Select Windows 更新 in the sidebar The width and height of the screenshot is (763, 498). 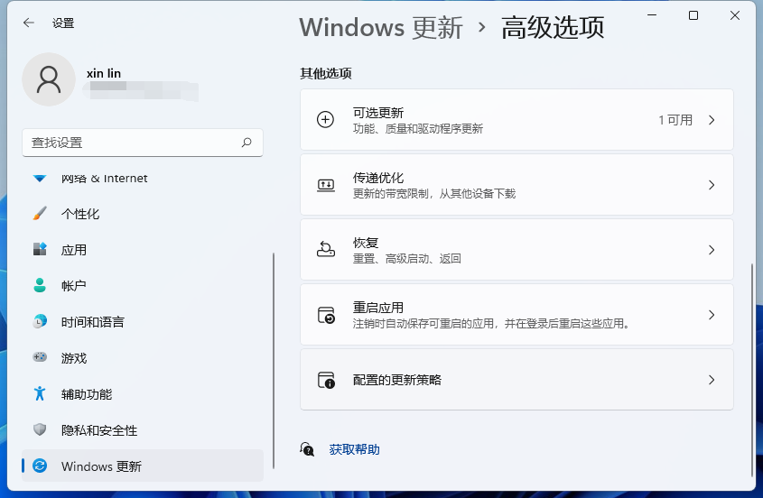coord(101,466)
